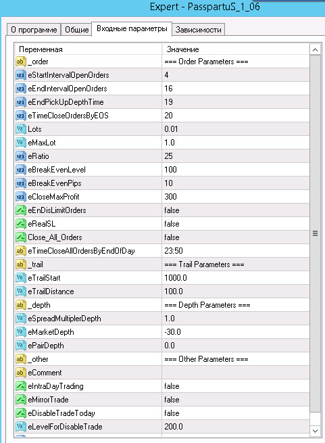
Task: Click the double-type icon beside eTrailDistance
Action: click(21, 292)
